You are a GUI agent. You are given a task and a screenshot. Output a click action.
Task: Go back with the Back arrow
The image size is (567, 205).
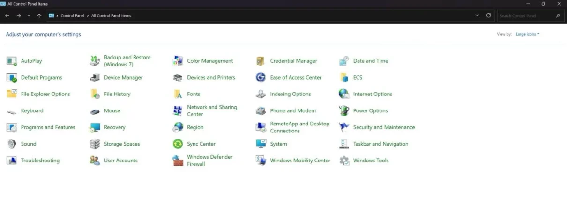click(7, 15)
